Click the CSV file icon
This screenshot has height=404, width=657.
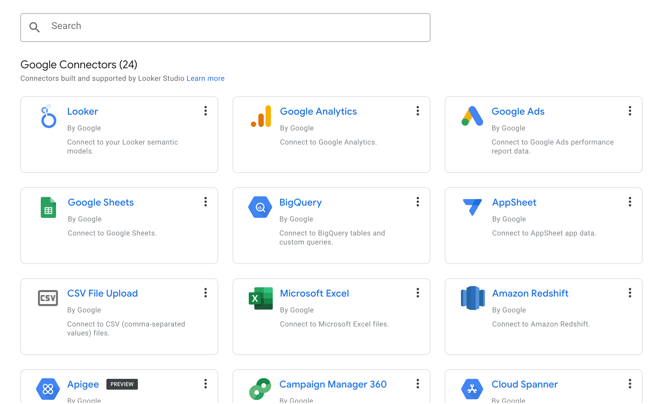pos(48,298)
